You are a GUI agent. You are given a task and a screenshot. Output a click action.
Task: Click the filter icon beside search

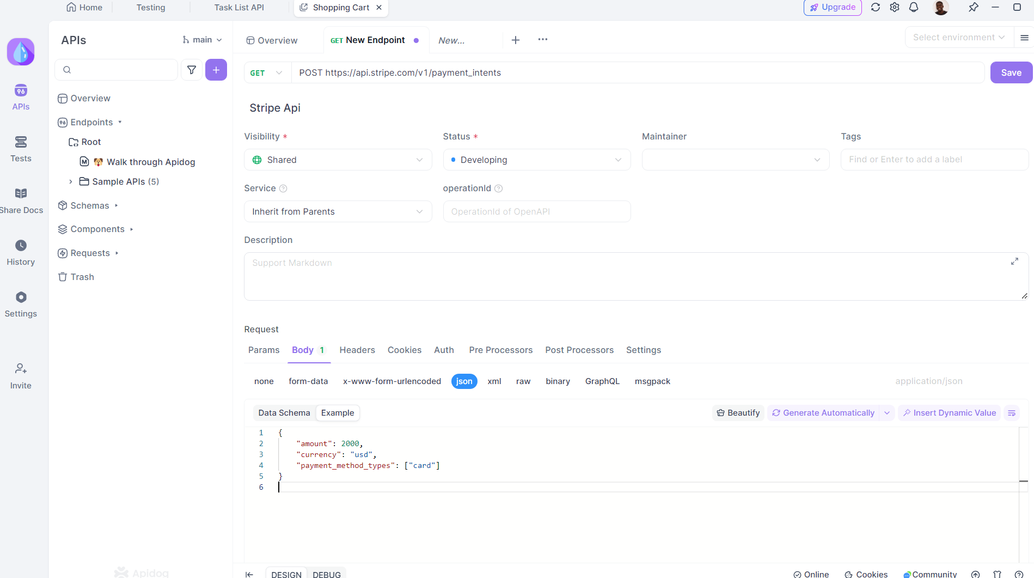point(192,70)
